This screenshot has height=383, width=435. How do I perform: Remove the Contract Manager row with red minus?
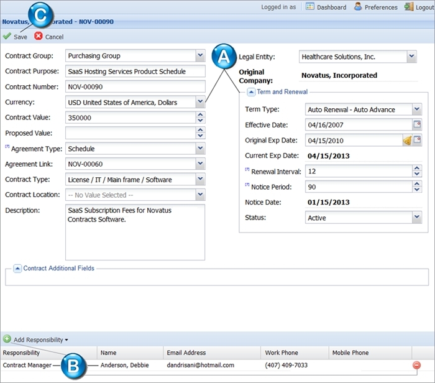click(416, 365)
